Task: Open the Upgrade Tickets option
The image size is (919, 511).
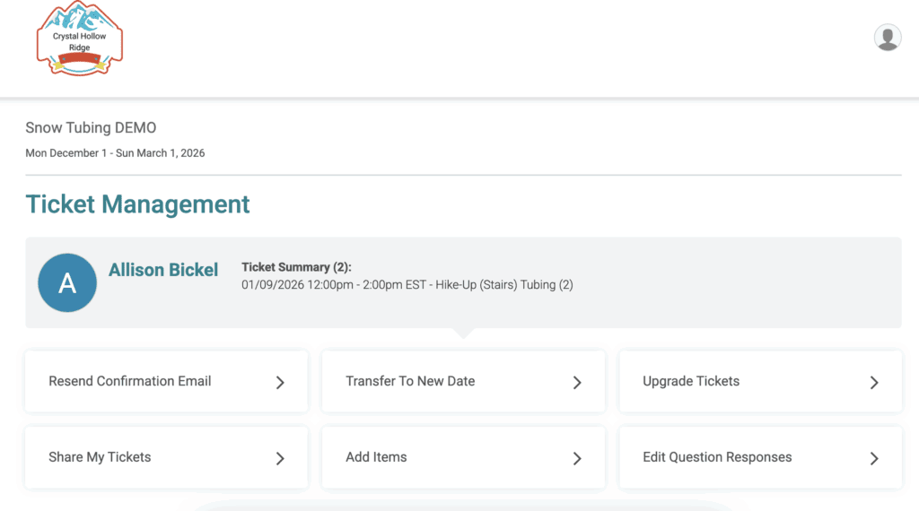Action: pos(760,382)
